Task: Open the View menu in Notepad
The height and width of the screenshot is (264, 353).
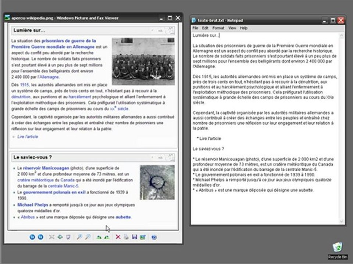Action: tap(232, 28)
